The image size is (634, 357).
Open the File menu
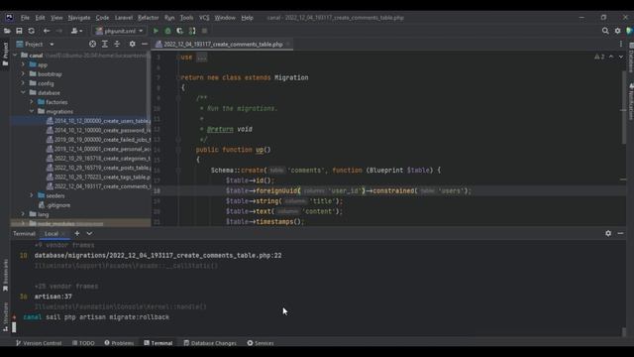(x=25, y=18)
